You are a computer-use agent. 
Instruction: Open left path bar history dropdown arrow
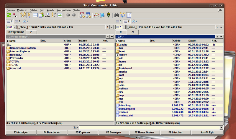click(112, 37)
